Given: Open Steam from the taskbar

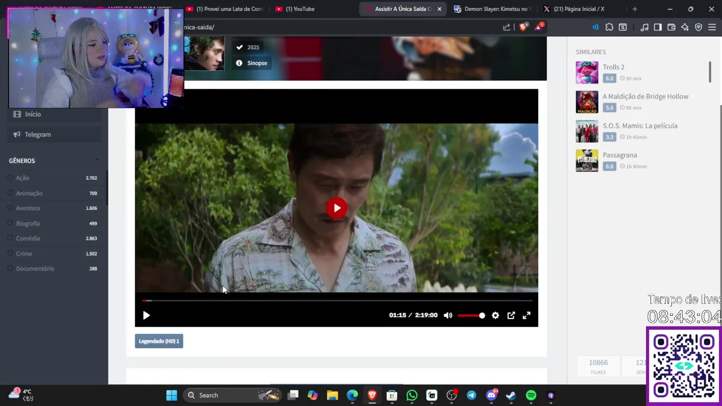Looking at the screenshot, I should [511, 395].
